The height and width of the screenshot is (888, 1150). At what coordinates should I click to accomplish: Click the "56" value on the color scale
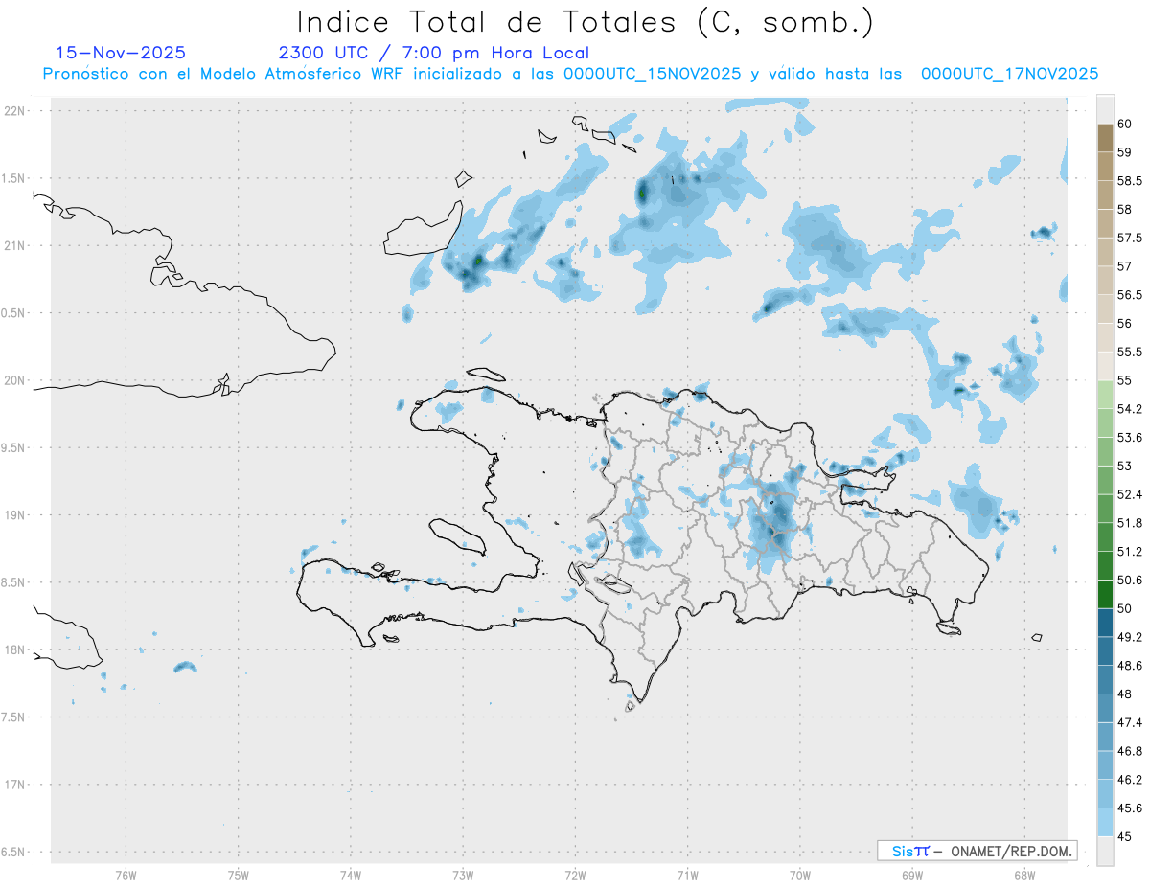tap(1124, 324)
